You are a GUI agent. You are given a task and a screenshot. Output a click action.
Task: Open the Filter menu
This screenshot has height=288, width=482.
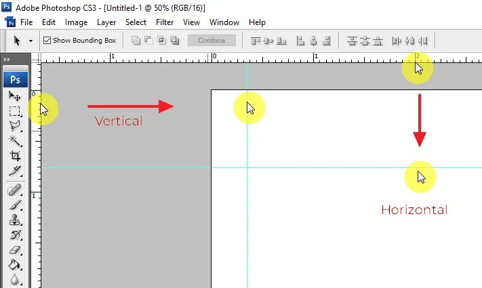(x=165, y=22)
